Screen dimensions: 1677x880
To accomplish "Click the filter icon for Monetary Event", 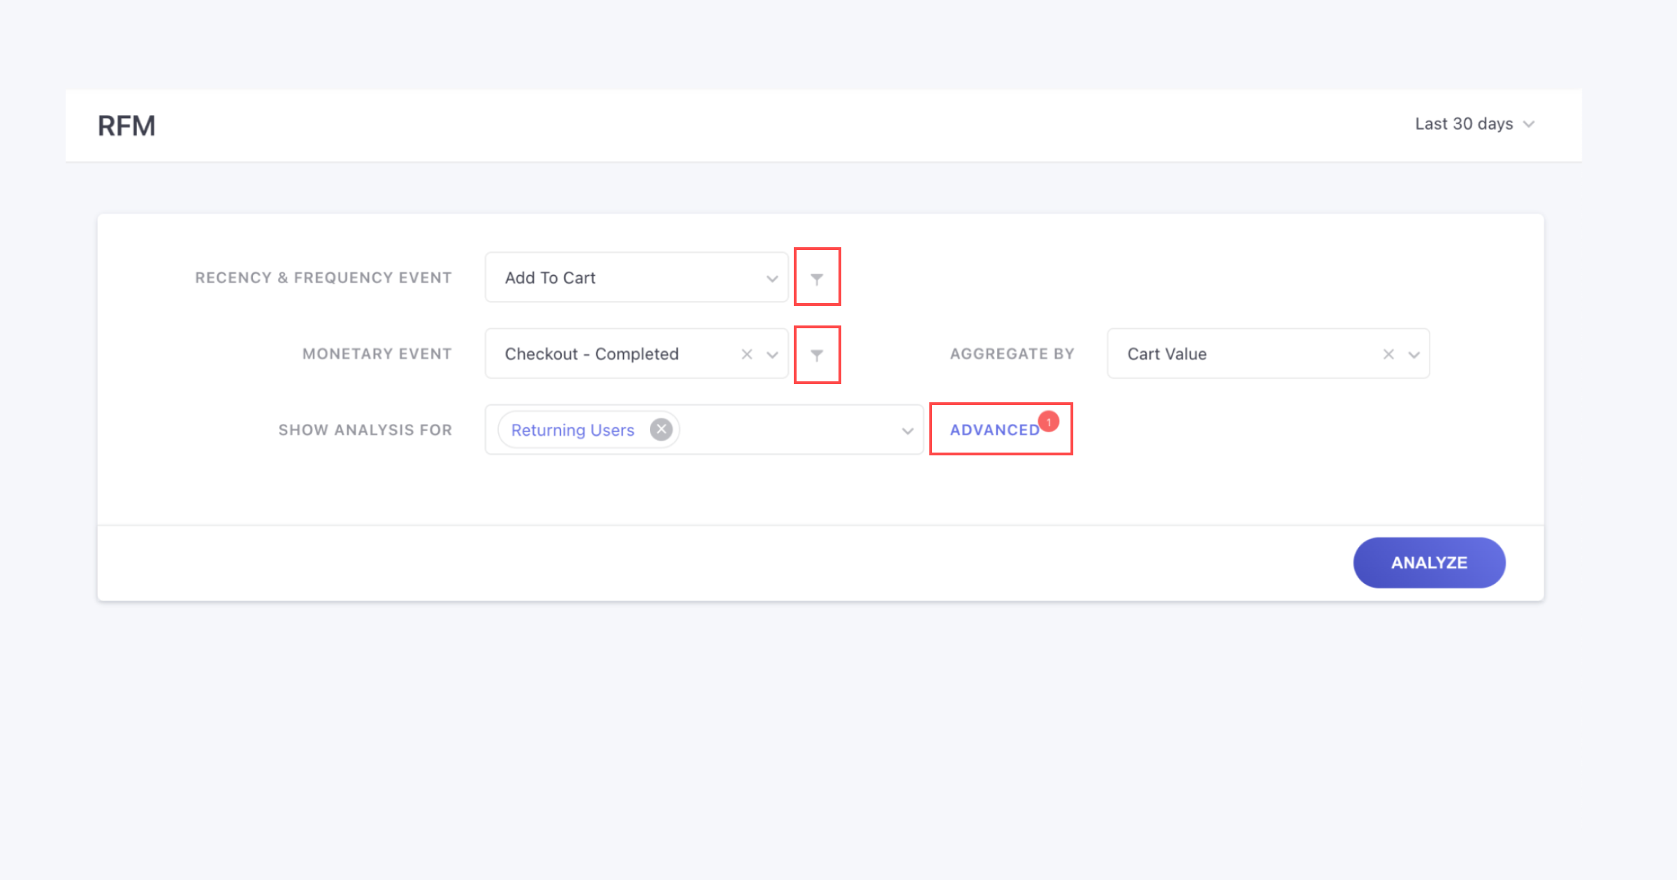I will pos(816,353).
